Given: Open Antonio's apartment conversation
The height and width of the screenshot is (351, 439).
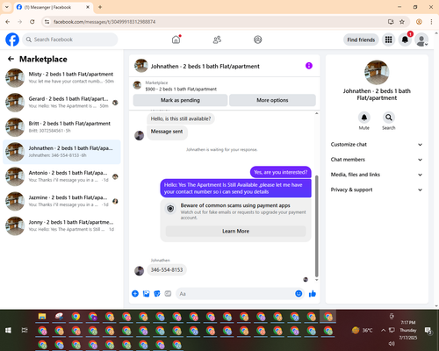Looking at the screenshot, I should (x=61, y=176).
